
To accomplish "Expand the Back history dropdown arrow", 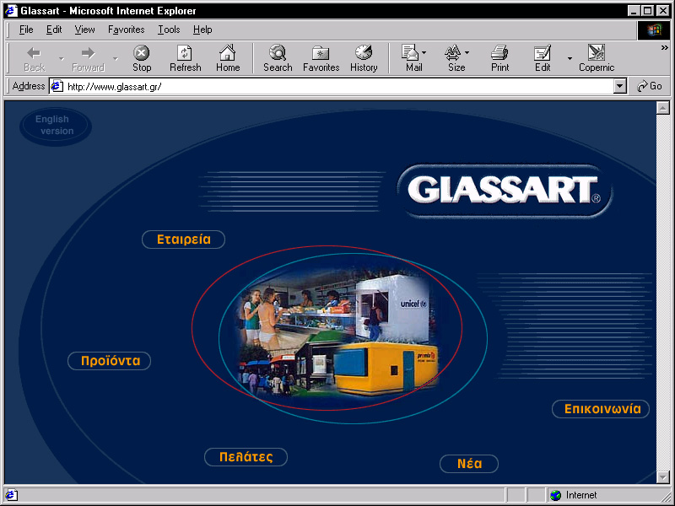I will point(61,58).
